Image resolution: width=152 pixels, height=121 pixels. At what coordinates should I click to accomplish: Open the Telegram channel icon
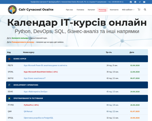(x=140, y=2)
